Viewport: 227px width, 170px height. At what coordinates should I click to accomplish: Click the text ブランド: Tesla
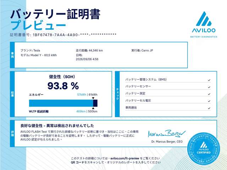pyautogui.click(x=30, y=50)
